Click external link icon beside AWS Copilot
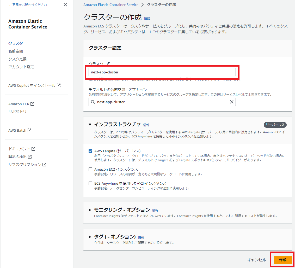Image resolution: width=295 pixels, height=268 pixels. (59, 85)
